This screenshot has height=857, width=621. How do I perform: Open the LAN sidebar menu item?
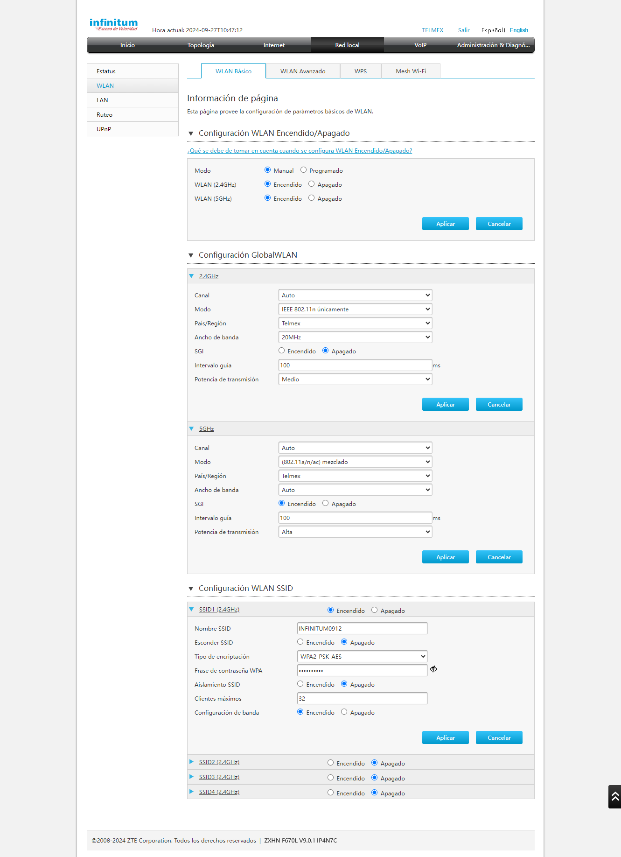102,100
